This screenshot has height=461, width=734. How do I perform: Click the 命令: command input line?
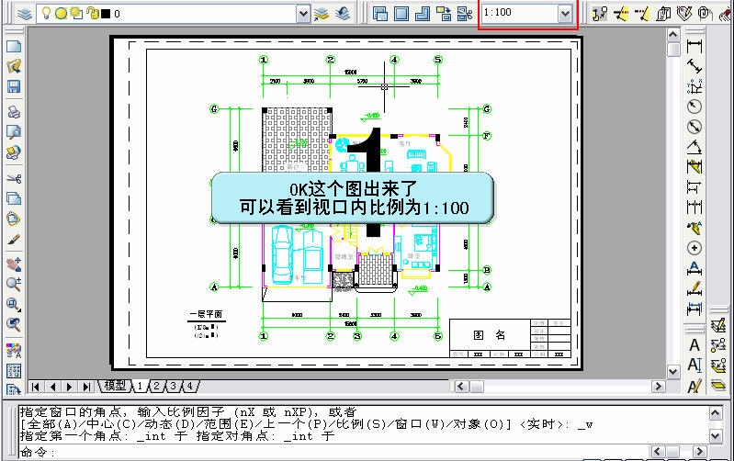click(x=334, y=452)
